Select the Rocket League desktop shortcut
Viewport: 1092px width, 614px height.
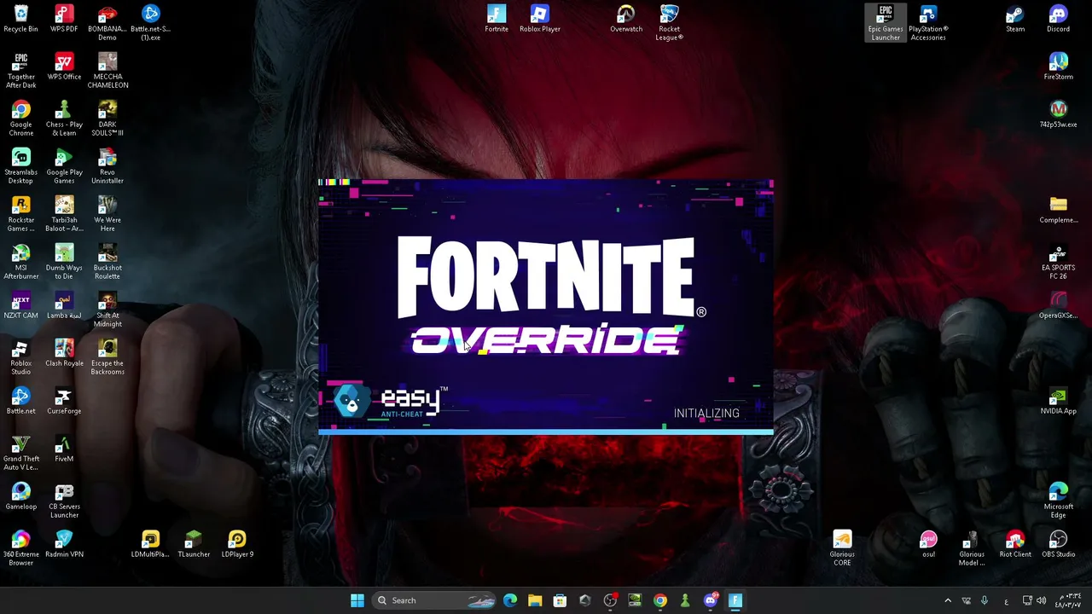point(669,23)
